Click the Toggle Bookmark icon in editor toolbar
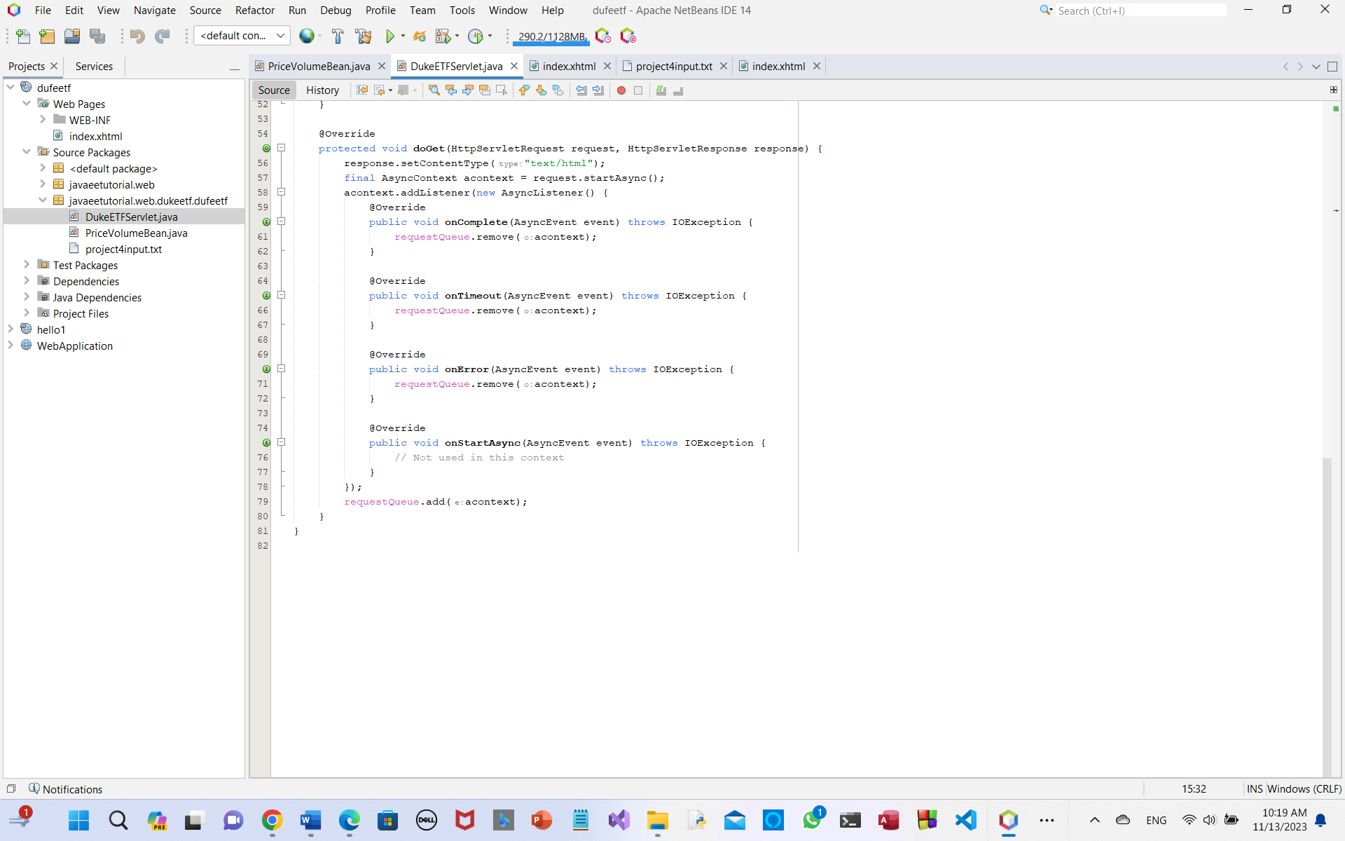Viewport: 1345px width, 841px height. click(558, 90)
